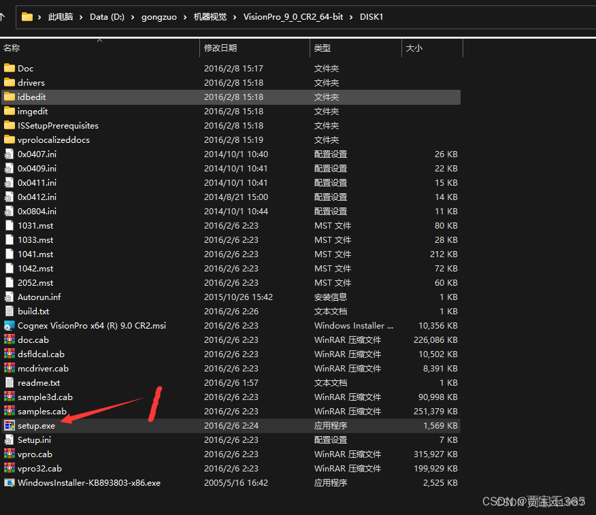Screen dimensions: 596x515
Task: Click the 226,086 KB size of doc.cab
Action: point(435,339)
